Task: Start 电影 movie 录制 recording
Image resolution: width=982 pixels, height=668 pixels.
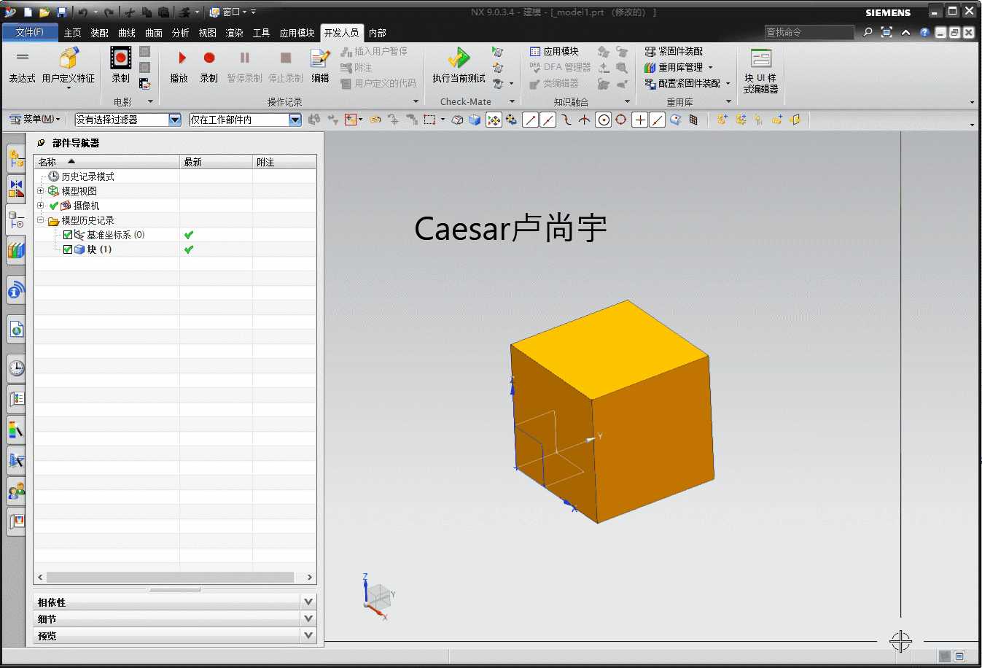Action: 120,64
